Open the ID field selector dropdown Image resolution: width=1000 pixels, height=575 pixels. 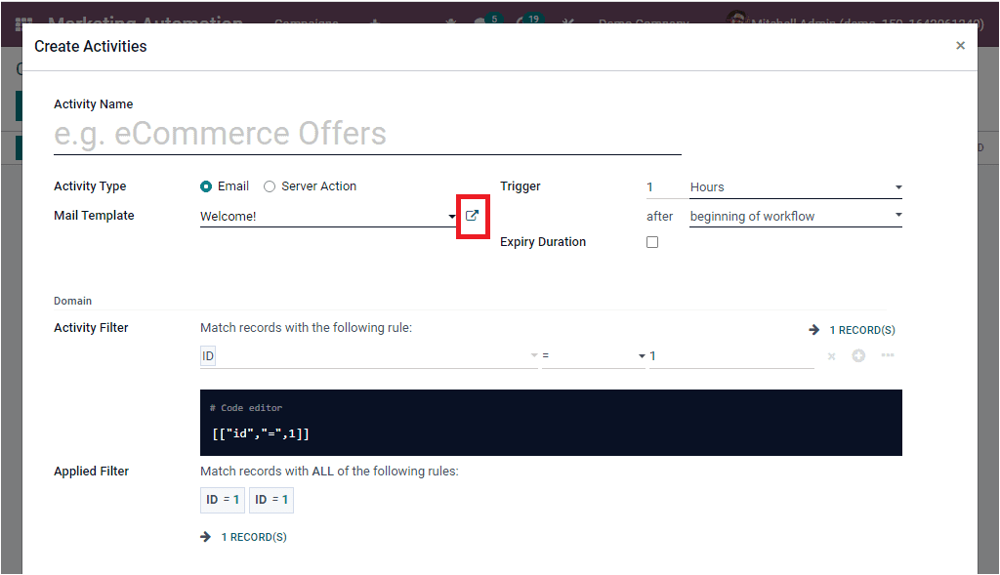pos(368,355)
